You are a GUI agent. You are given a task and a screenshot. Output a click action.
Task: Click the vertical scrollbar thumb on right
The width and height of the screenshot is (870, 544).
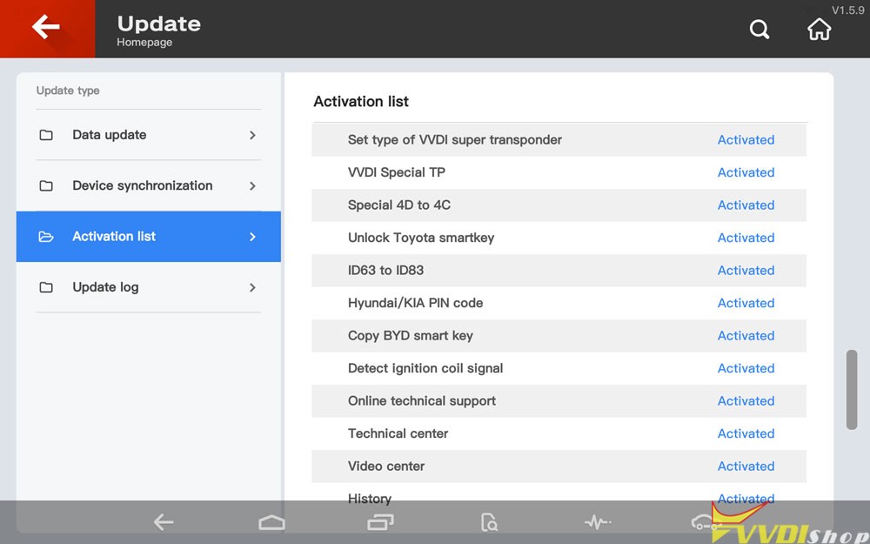tap(852, 390)
